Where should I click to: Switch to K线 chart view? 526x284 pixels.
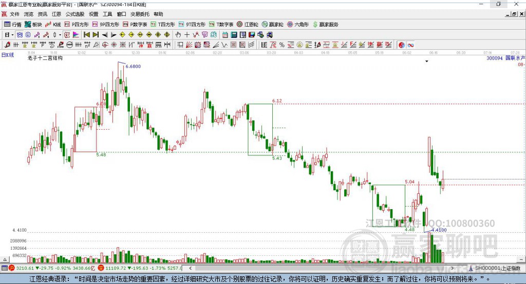click(x=53, y=25)
